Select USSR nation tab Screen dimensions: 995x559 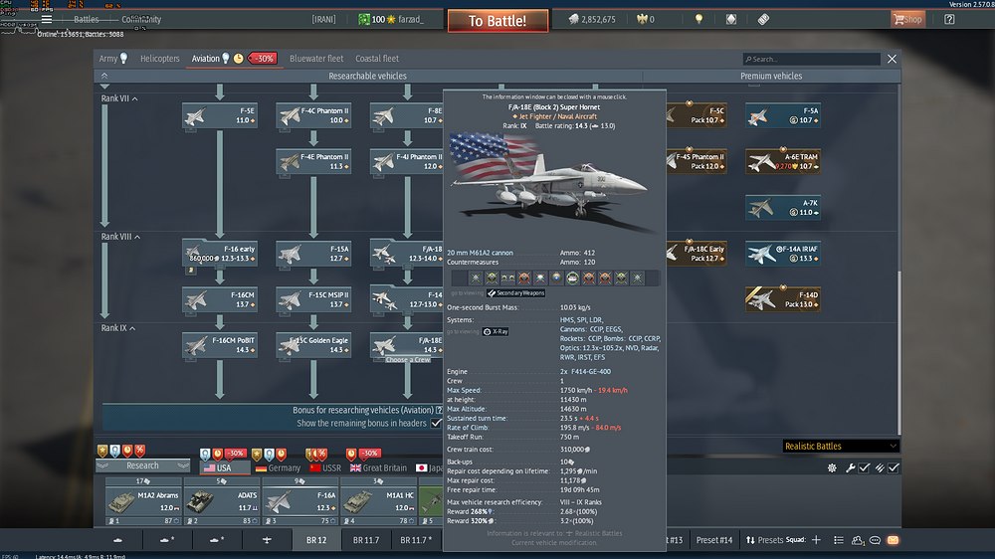(x=325, y=467)
